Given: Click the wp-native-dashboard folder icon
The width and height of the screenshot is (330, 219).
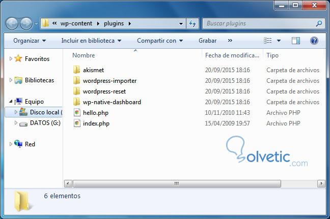Looking at the screenshot, I should 76,102.
